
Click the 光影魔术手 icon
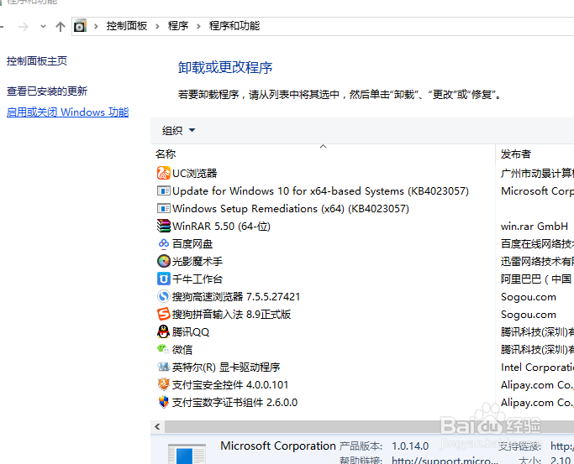(x=164, y=261)
